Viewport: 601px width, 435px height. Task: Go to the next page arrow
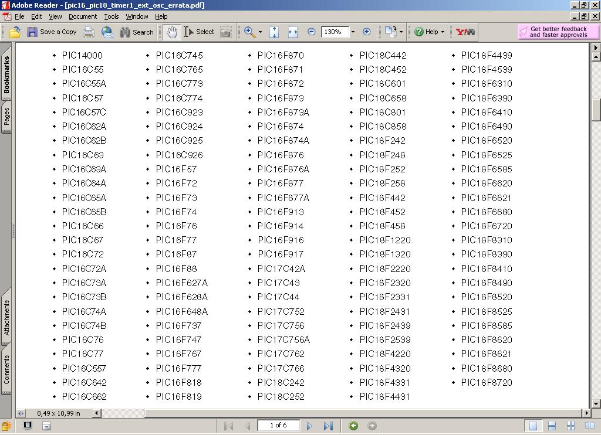(x=309, y=426)
